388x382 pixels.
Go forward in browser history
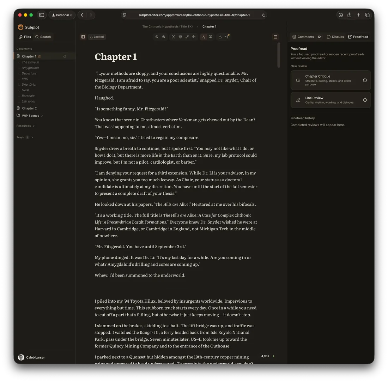[x=91, y=15]
